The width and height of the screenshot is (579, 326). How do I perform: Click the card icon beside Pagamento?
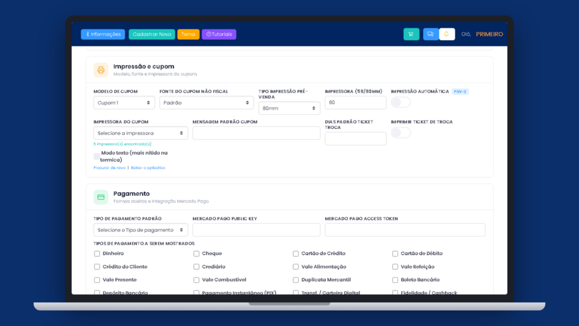pos(101,197)
